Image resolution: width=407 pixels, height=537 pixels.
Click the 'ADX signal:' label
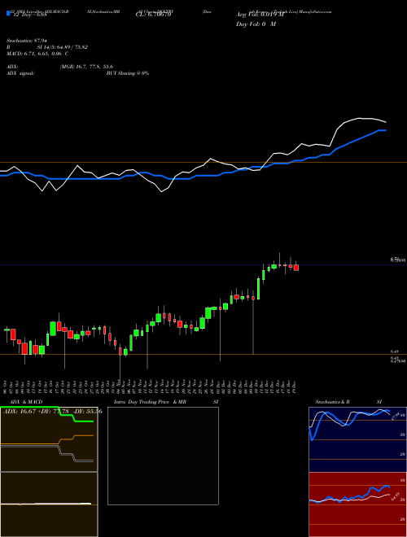point(20,73)
